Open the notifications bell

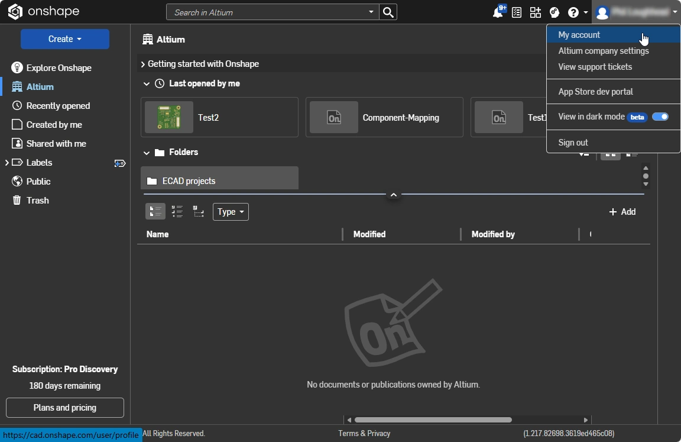(498, 12)
